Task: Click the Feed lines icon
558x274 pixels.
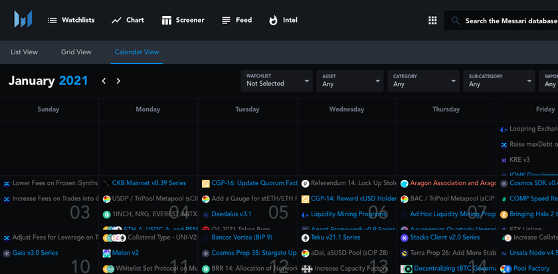Action: 226,21
